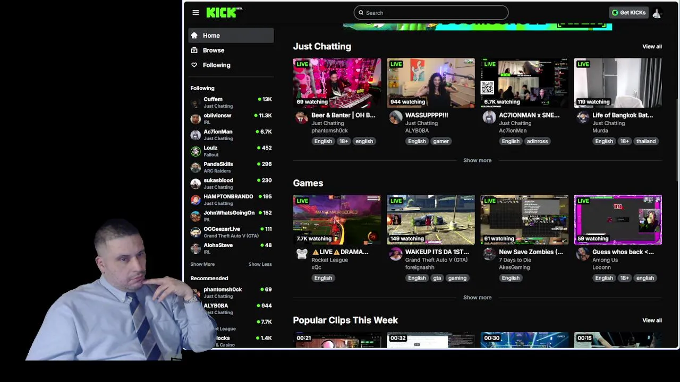Select Following in the sidebar
This screenshot has height=382, width=680.
tap(231, 65)
